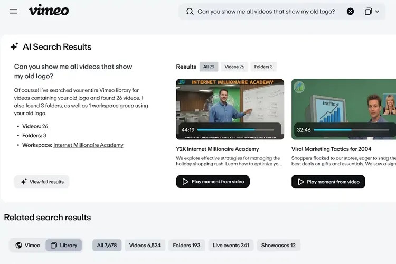The image size is (396, 264).
Task: Click the Vimeo logo
Action: (49, 10)
